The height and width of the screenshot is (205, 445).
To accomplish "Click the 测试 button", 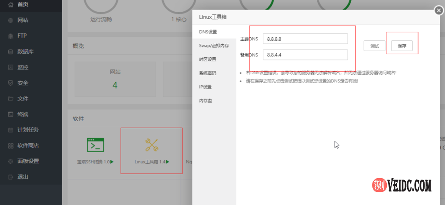I will [x=375, y=46].
